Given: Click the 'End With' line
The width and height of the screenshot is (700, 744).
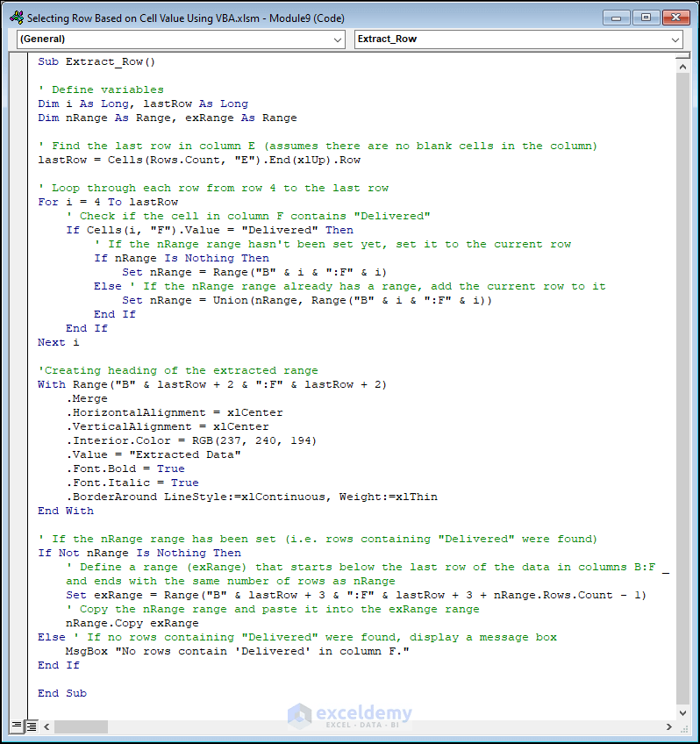Looking at the screenshot, I should (66, 511).
